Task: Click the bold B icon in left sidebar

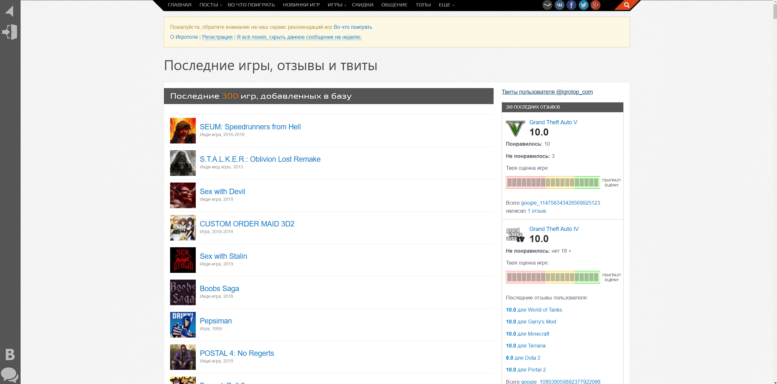Action: tap(10, 355)
